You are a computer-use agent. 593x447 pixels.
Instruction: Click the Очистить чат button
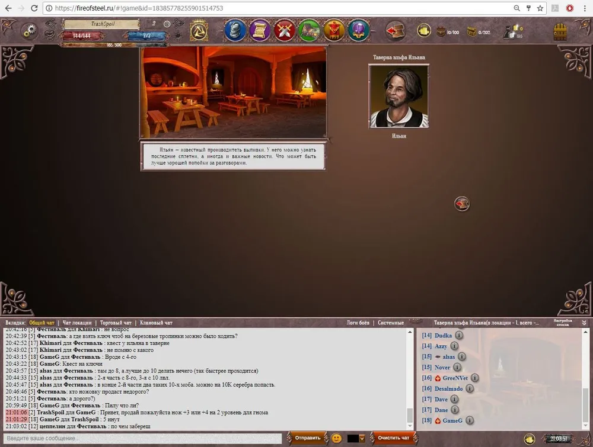(x=393, y=438)
